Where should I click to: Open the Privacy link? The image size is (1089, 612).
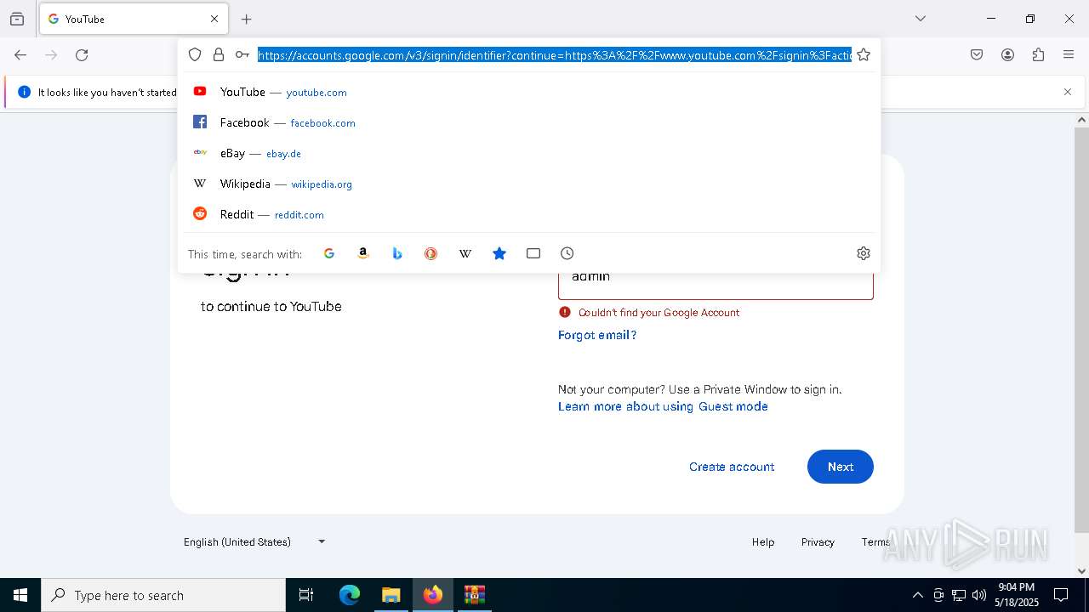point(818,542)
